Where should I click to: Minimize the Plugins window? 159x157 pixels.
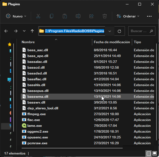[x=127, y=4]
